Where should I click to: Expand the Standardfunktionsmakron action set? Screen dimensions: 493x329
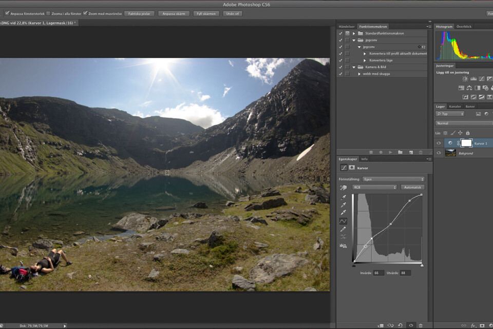pyautogui.click(x=354, y=33)
